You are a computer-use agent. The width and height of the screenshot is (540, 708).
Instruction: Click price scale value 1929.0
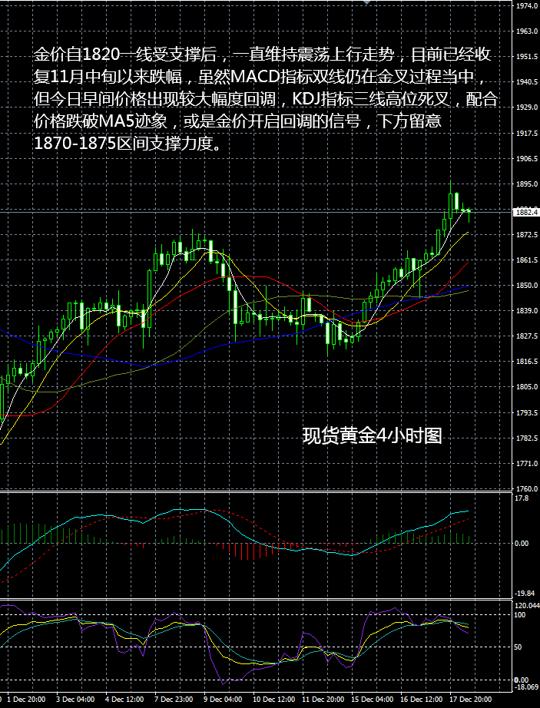coord(527,108)
